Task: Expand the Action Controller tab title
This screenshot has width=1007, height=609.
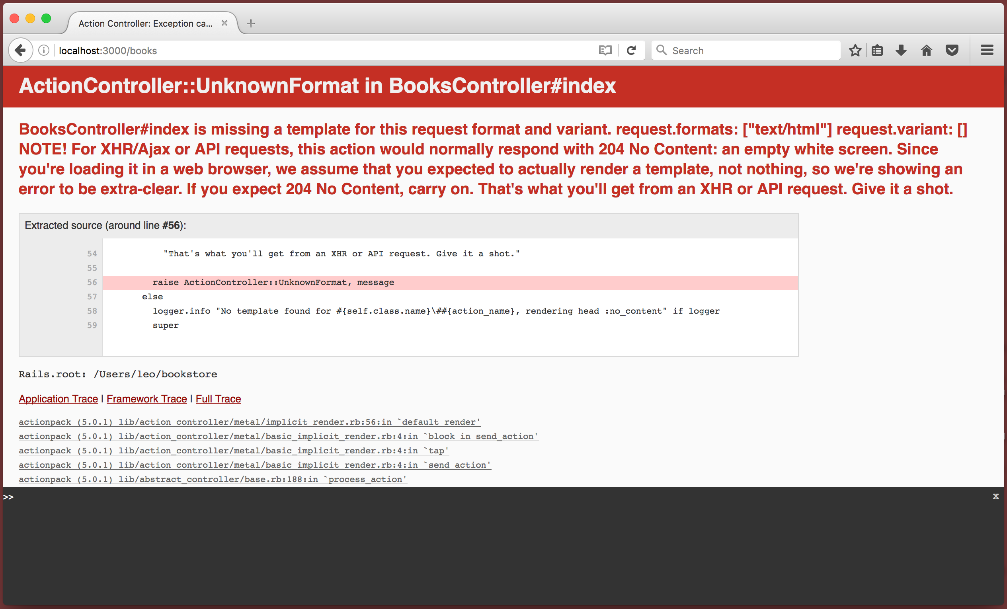Action: pyautogui.click(x=144, y=23)
